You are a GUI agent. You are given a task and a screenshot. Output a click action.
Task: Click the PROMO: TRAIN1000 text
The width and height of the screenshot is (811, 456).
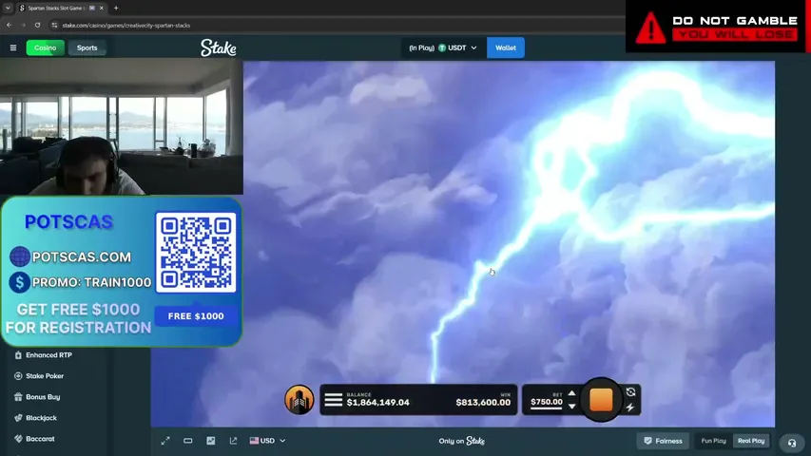[91, 282]
